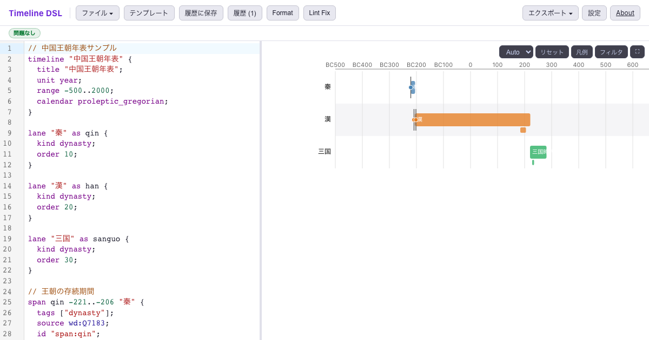Open the 履歴 (1) history list
Image resolution: width=649 pixels, height=340 pixels.
point(245,13)
